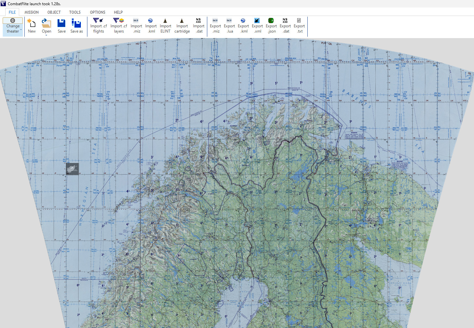This screenshot has width=474, height=328.
Task: Expand the Open dropdown arrow
Action: coord(46,35)
